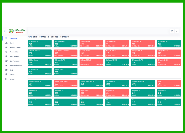185x133 pixels.
Task: Click the fullscreen icon in top bar
Action: click(x=172, y=31)
